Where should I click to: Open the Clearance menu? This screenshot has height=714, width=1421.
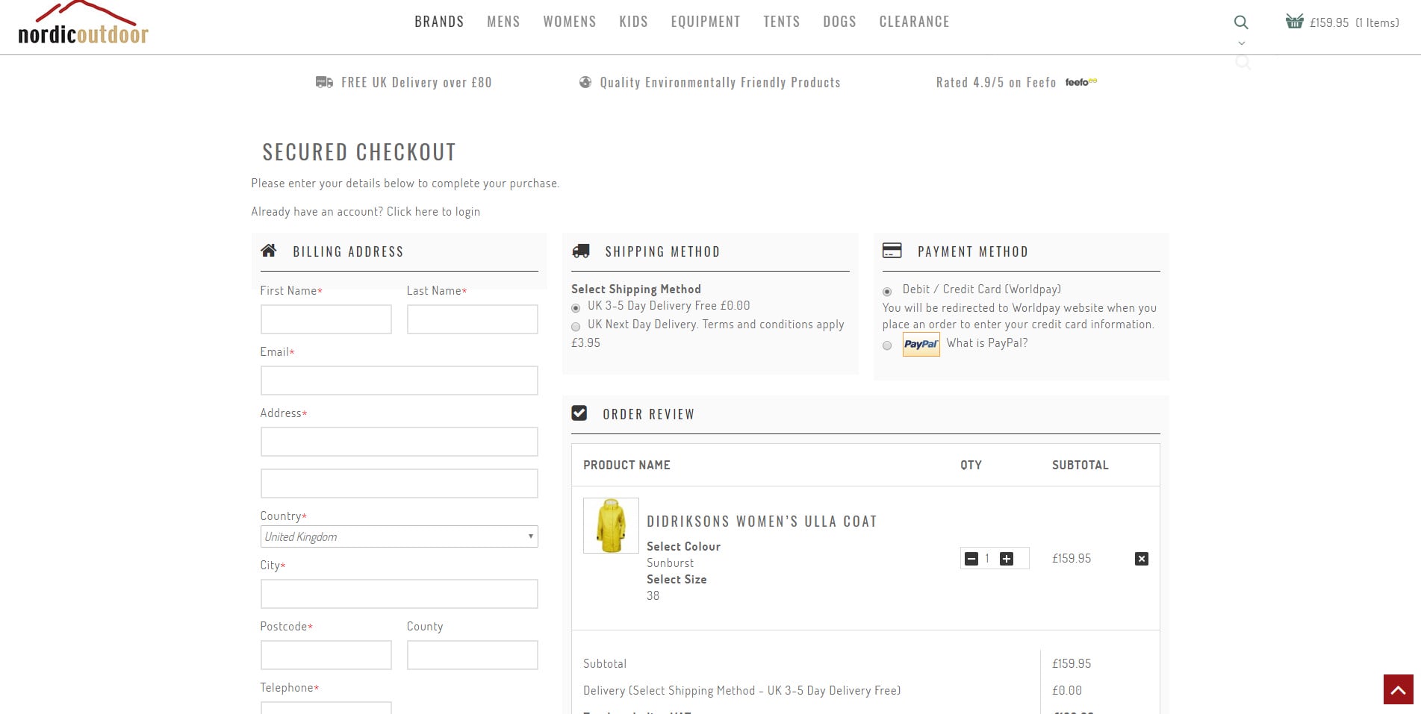(x=914, y=22)
